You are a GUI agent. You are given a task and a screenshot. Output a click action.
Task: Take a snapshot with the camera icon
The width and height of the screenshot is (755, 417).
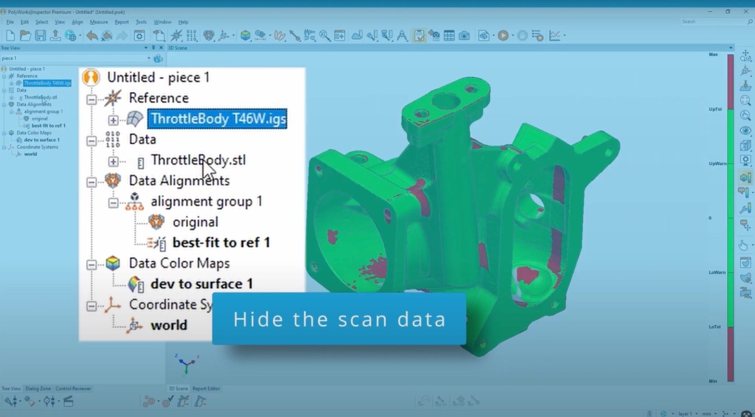pyautogui.click(x=464, y=35)
